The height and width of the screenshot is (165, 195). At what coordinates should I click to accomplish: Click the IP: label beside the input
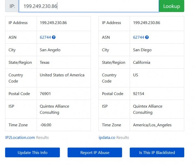(12, 6)
